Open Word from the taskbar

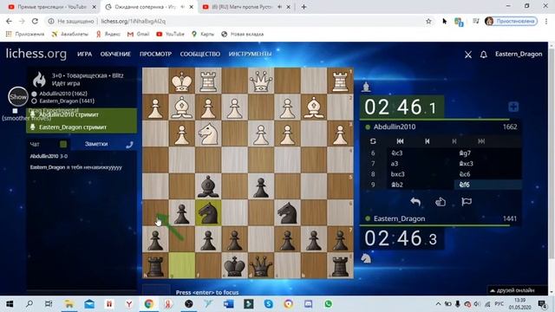pyautogui.click(x=229, y=304)
